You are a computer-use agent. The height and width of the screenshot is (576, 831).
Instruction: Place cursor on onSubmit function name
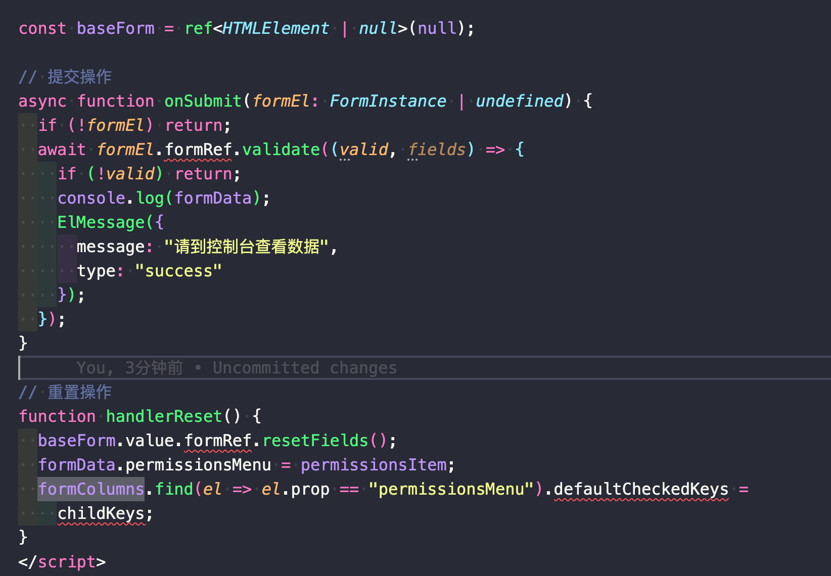(x=203, y=101)
